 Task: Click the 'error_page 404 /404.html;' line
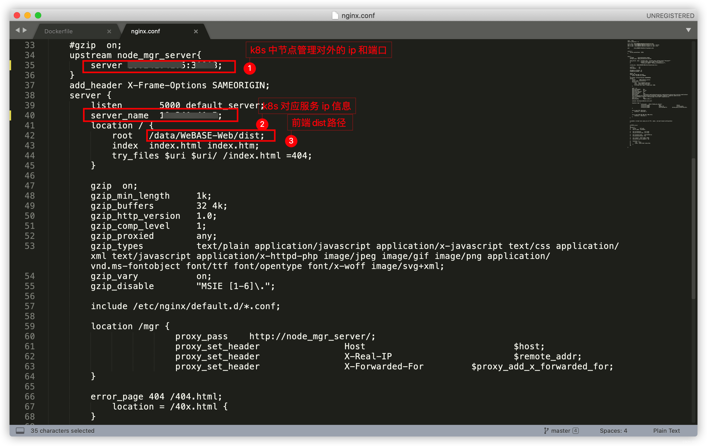tap(157, 396)
